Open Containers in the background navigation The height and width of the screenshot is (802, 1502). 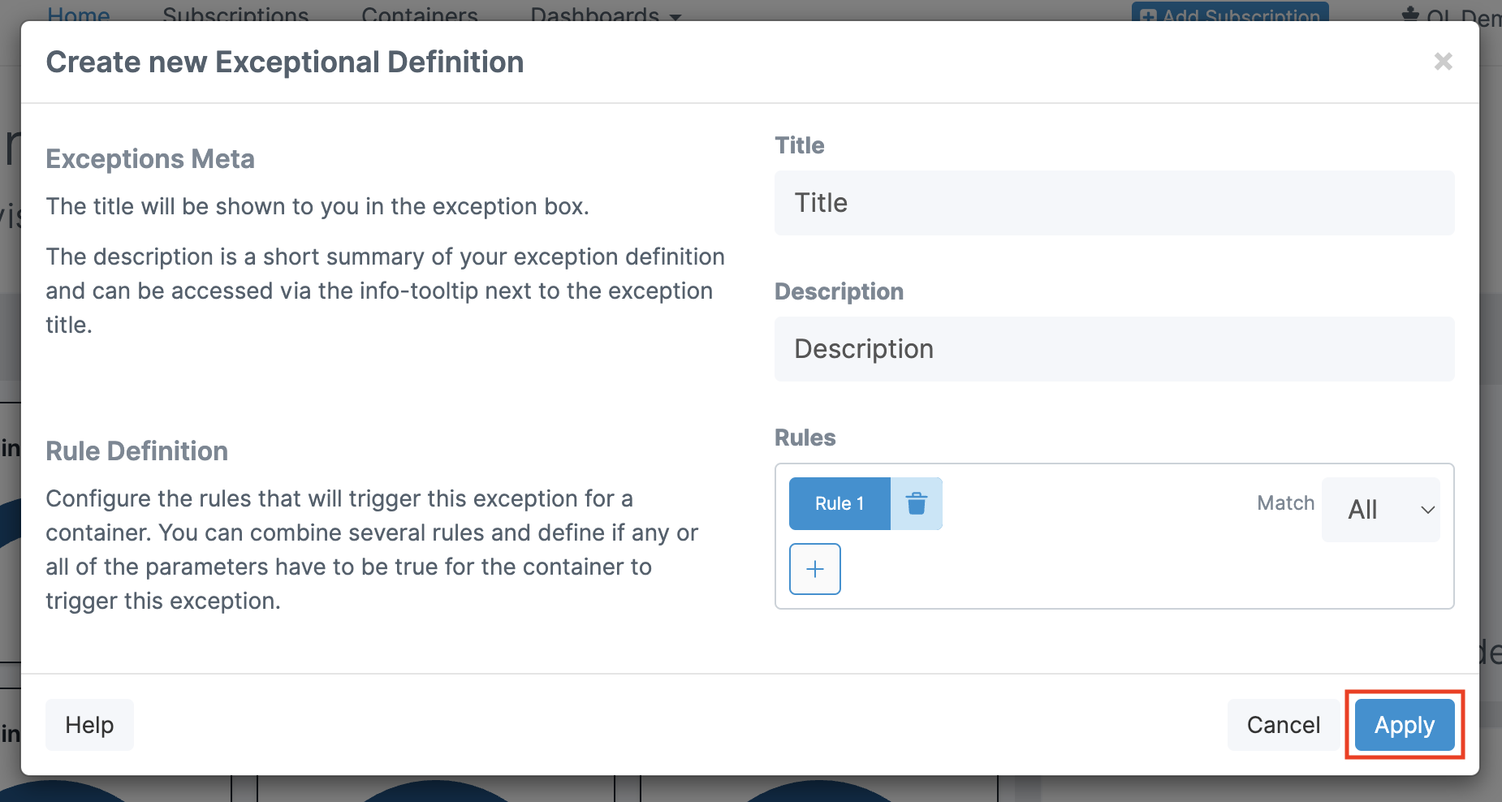click(420, 14)
